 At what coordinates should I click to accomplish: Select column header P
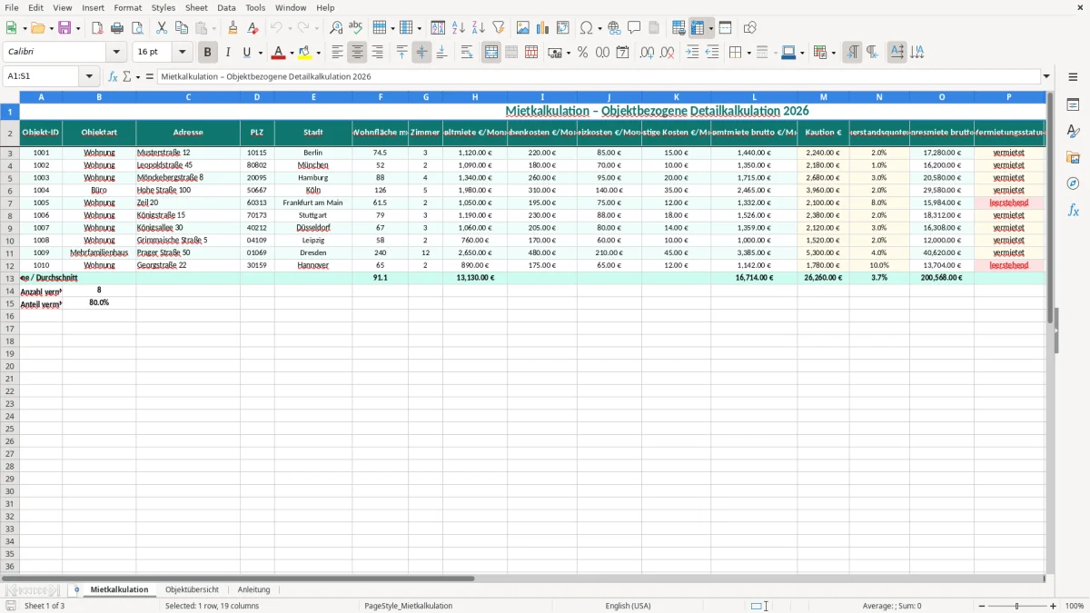coord(1009,96)
